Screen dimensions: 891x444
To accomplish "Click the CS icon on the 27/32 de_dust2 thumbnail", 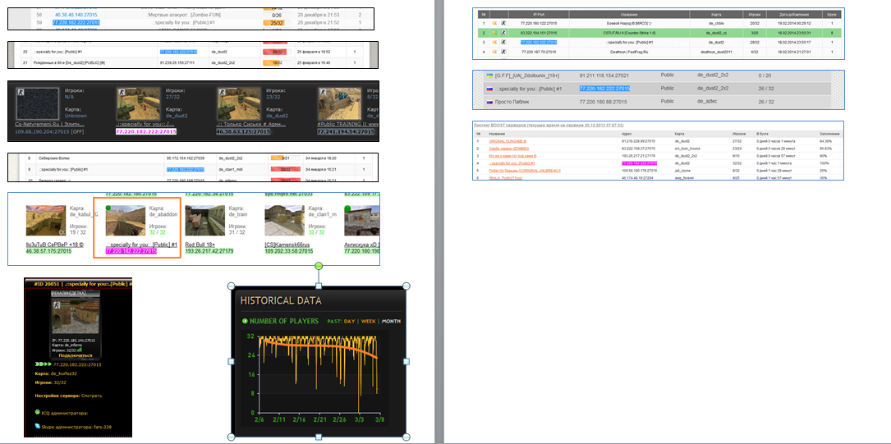I will coord(121,91).
